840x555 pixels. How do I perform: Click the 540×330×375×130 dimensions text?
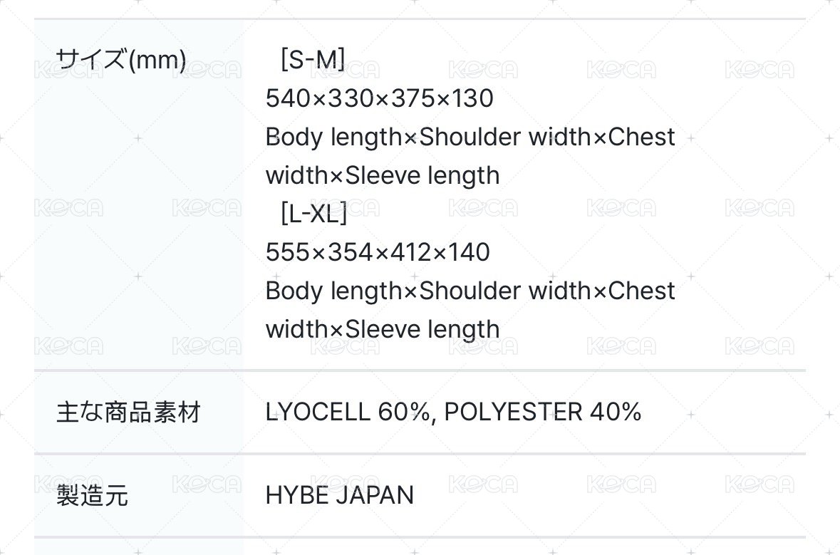click(x=379, y=98)
